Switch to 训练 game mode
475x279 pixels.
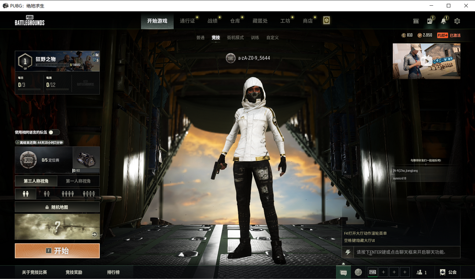255,37
